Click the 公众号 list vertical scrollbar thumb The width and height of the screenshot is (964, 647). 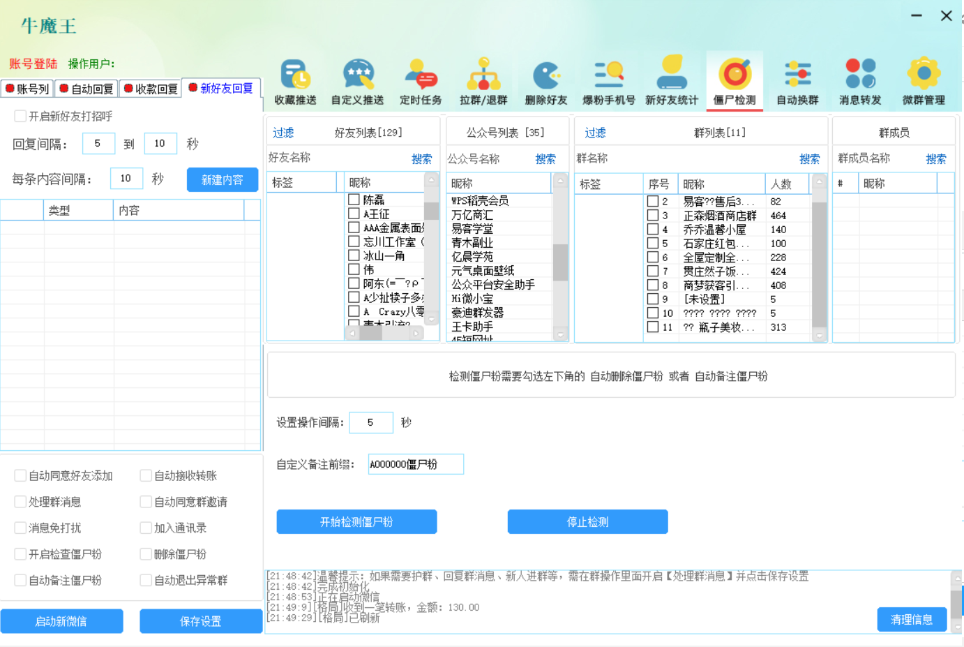click(560, 262)
